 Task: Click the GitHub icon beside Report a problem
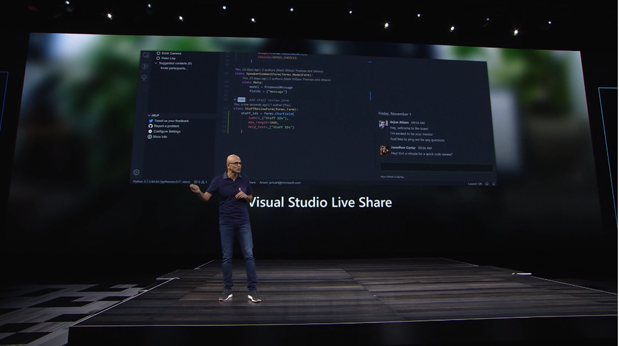151,126
